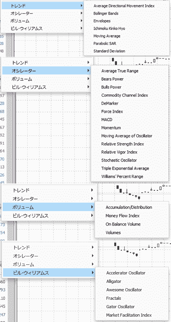Choose Awesome Oscillator
This screenshot has height=322, width=171.
(124, 290)
